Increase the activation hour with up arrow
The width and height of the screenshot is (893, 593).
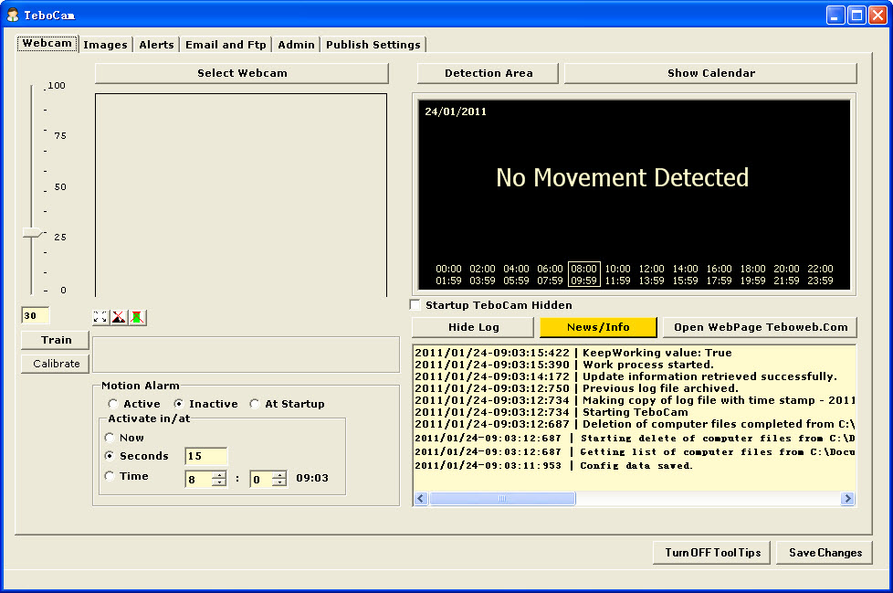point(218,473)
